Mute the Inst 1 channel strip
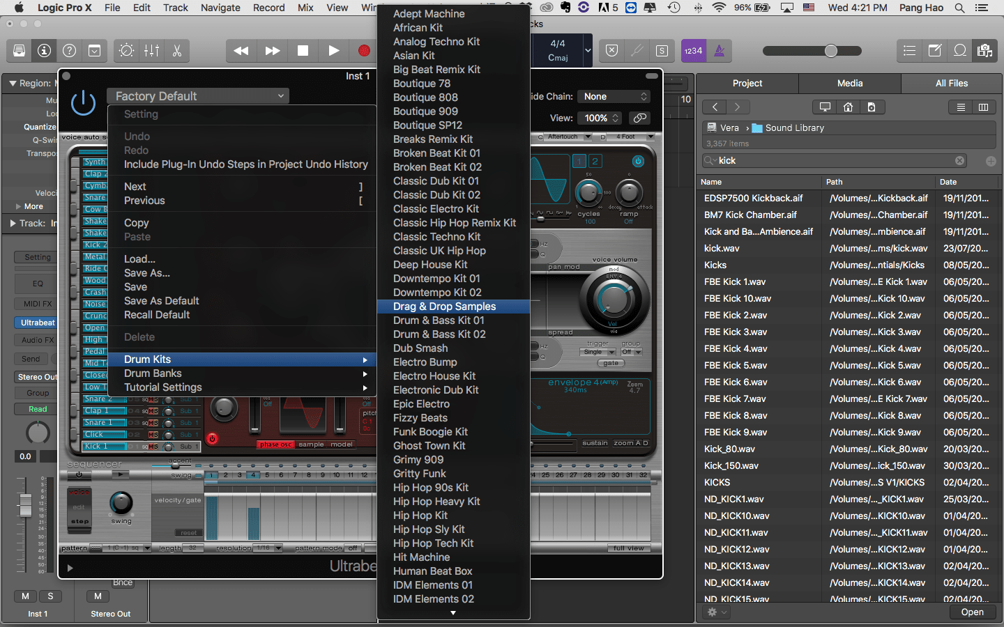Screen dimensions: 1004x627 pyautogui.click(x=26, y=596)
